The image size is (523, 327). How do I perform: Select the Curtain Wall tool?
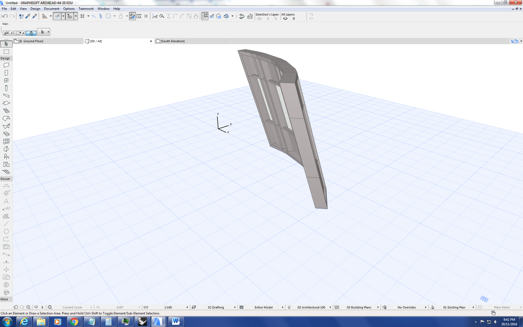coord(6,141)
